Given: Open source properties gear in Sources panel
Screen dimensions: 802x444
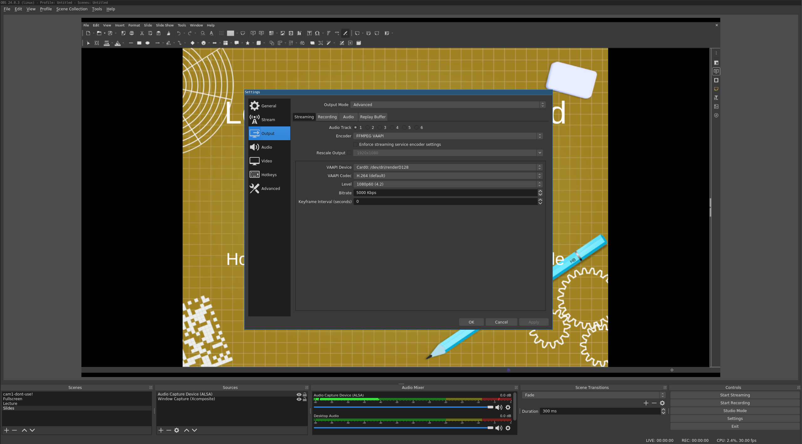Looking at the screenshot, I should [177, 430].
